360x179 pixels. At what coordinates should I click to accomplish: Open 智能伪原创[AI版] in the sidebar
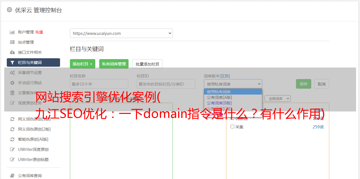(x=33, y=139)
